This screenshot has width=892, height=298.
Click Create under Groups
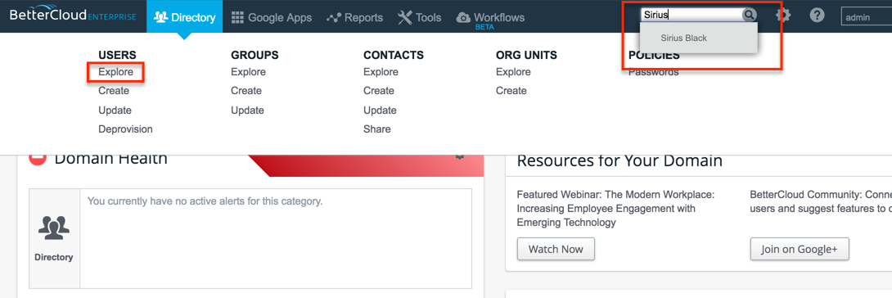[246, 91]
